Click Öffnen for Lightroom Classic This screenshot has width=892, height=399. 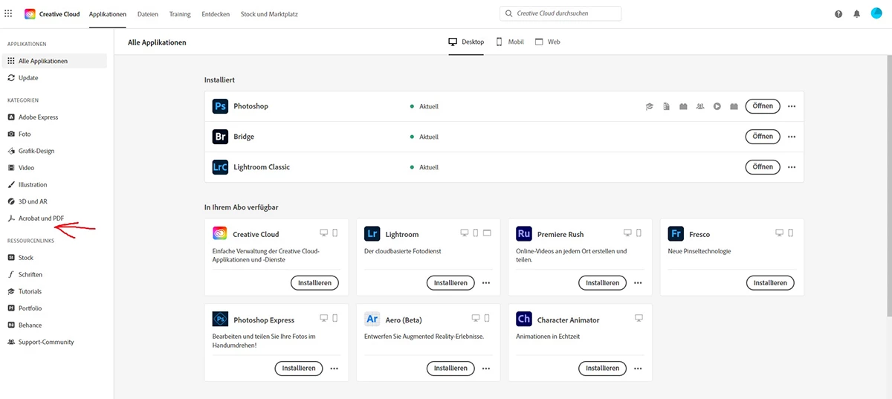tap(763, 167)
